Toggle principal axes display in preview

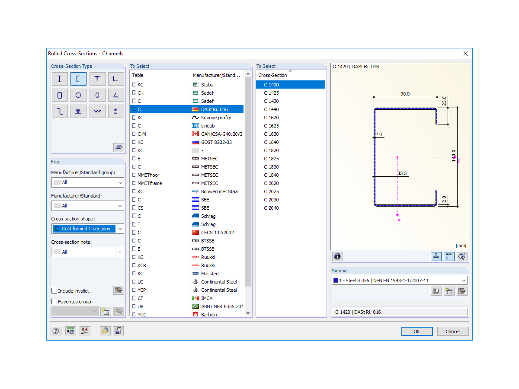coord(449,256)
